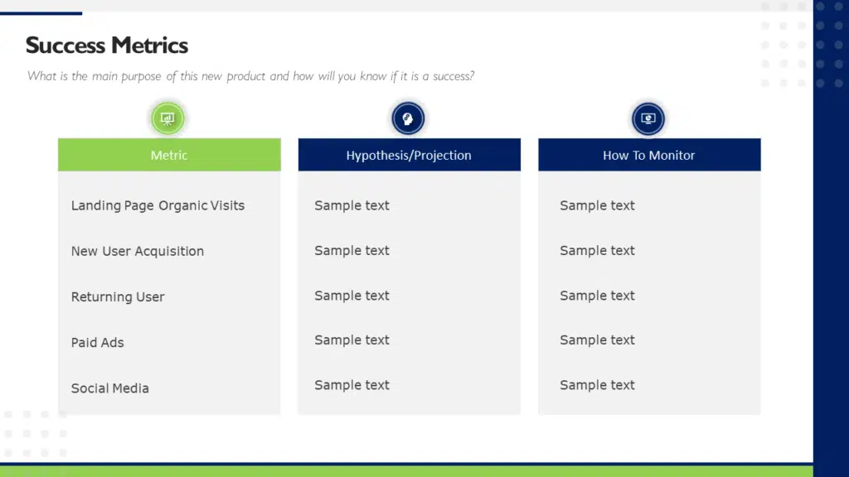
Task: Select the italic subtitle question text
Action: [x=250, y=76]
